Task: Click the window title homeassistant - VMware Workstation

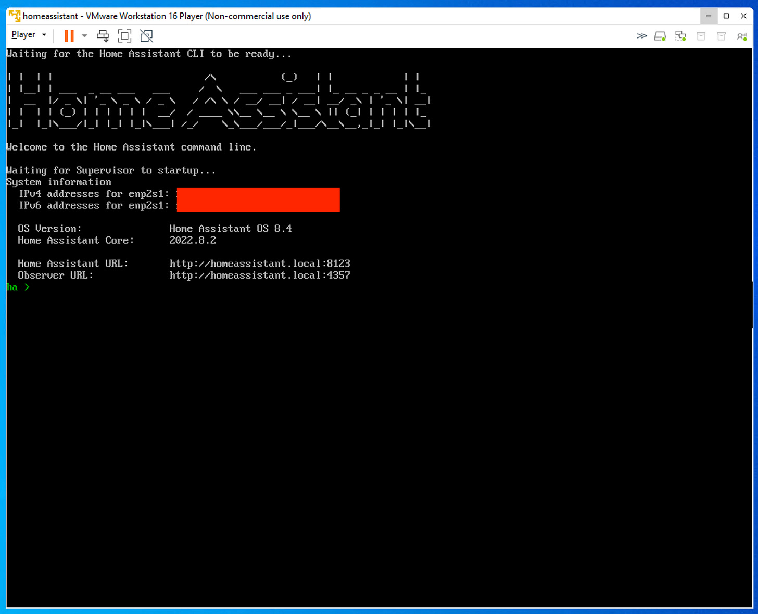Action: pyautogui.click(x=167, y=16)
